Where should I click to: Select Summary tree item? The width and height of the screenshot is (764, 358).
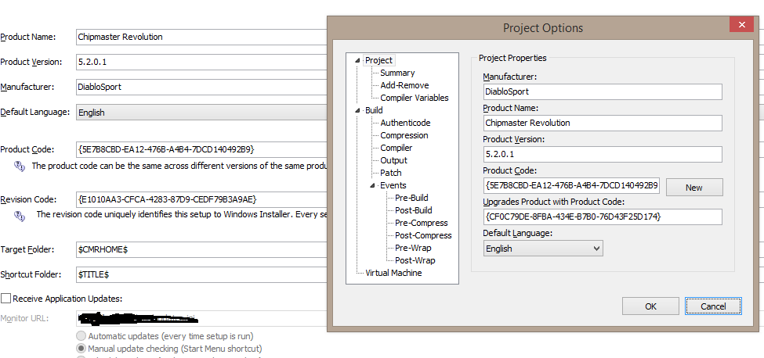[x=397, y=73]
